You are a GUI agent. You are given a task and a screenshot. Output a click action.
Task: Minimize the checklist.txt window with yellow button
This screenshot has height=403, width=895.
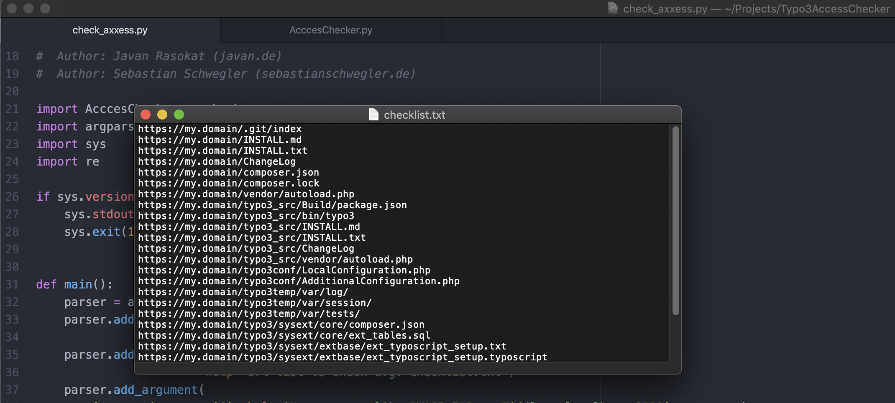coord(162,115)
